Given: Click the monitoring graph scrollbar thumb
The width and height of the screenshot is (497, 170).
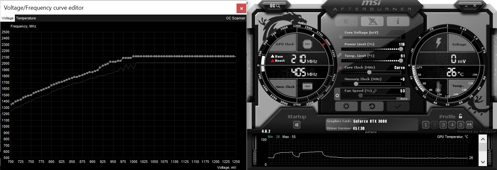Looking at the screenshot, I should tap(482, 147).
